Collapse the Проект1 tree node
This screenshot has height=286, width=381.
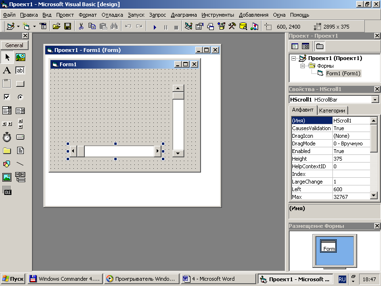pos(293,58)
